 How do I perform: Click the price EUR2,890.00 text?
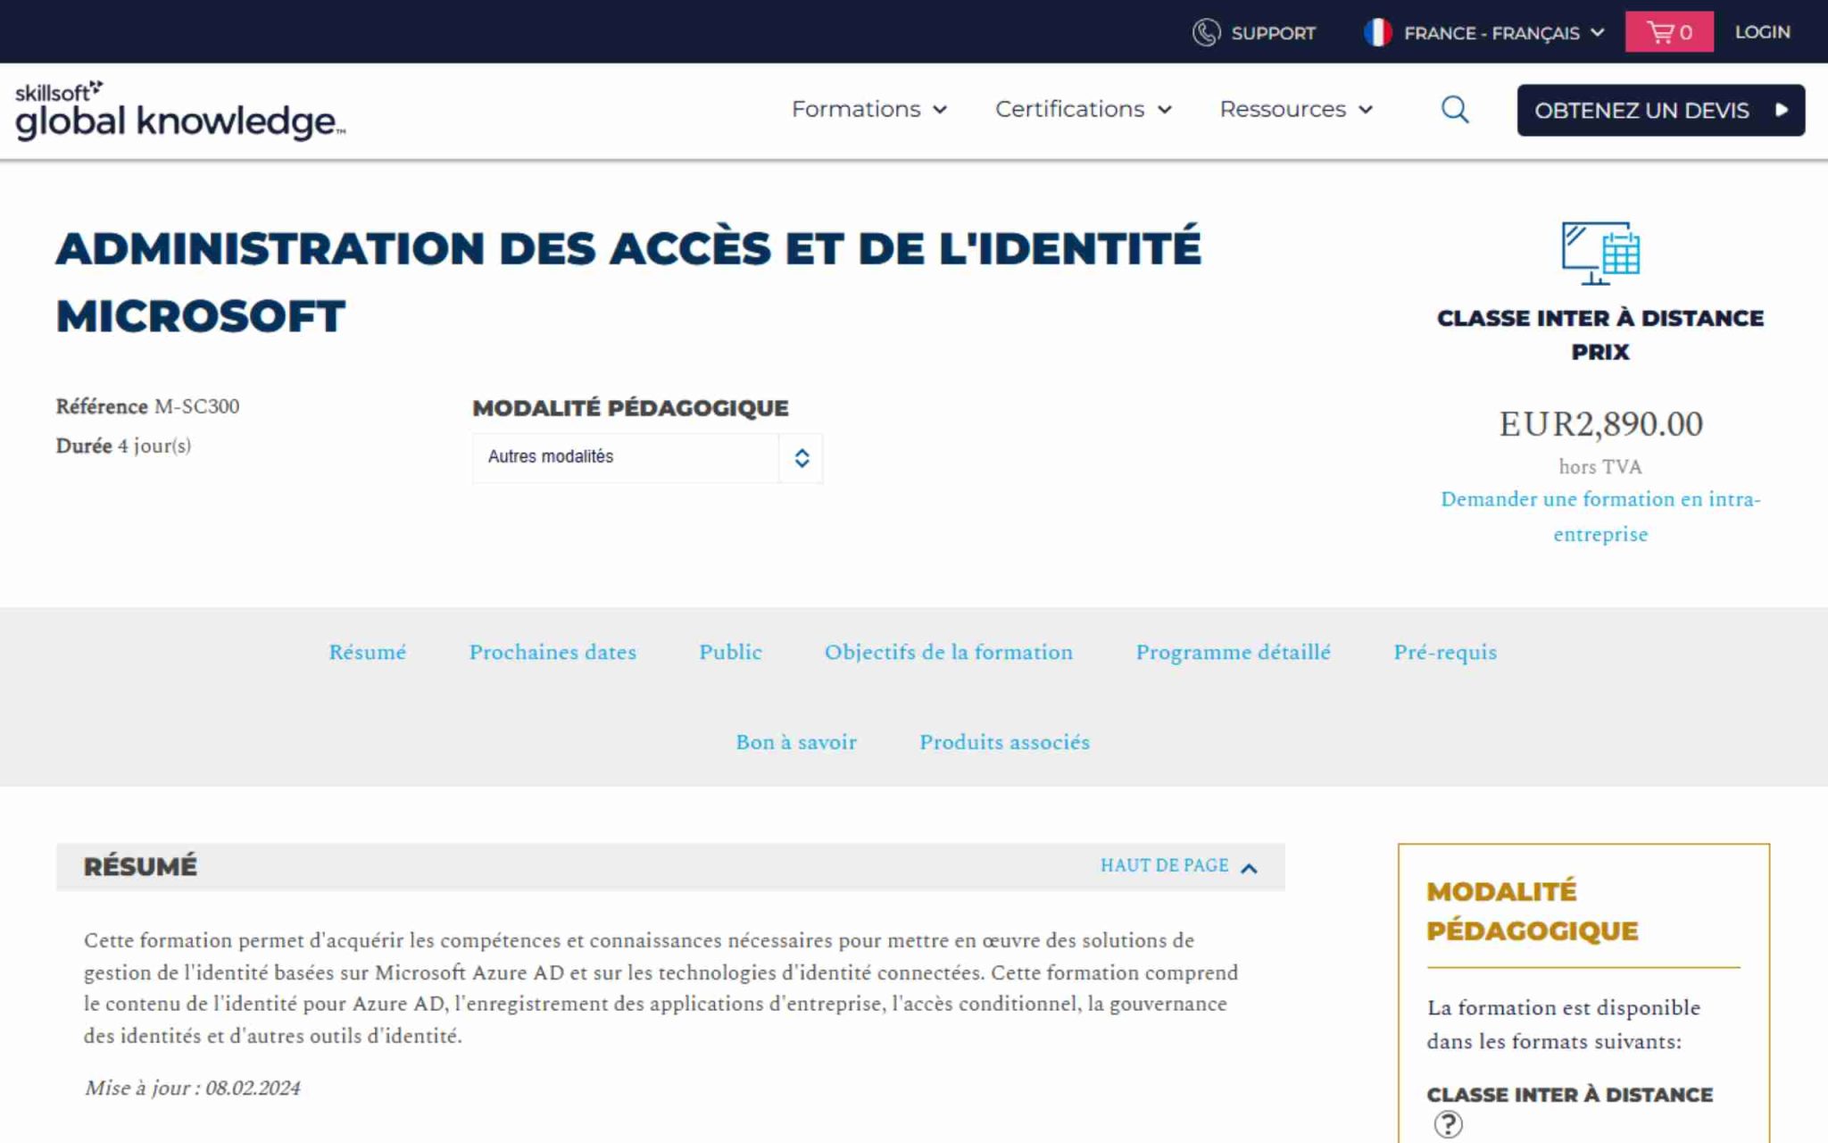tap(1600, 423)
